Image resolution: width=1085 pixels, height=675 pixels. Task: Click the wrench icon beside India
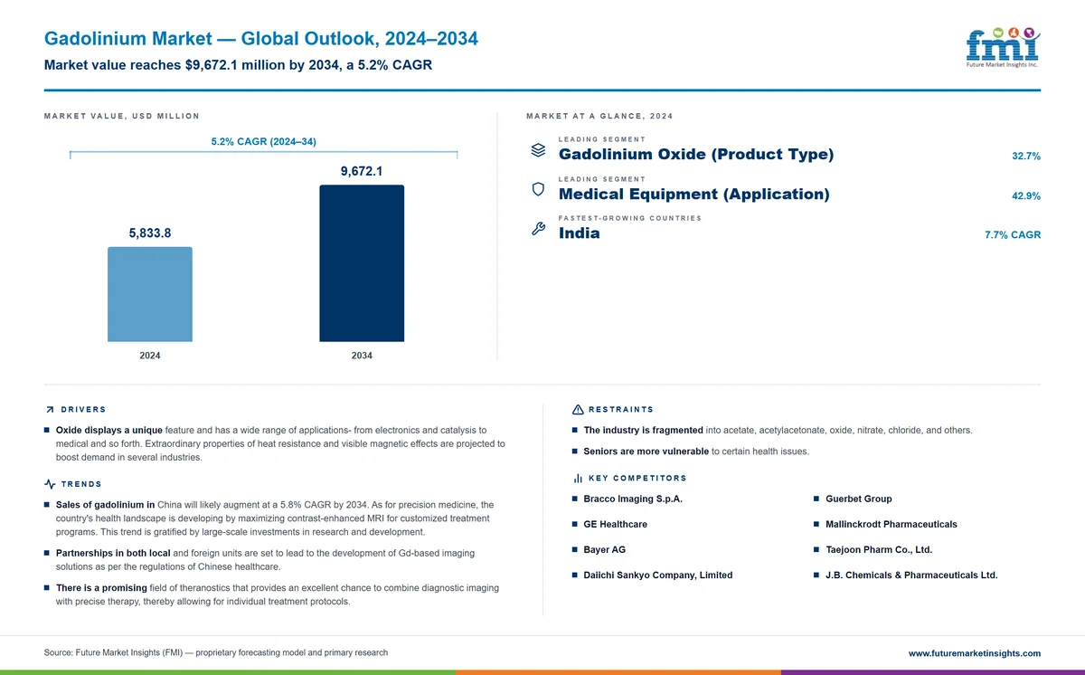pyautogui.click(x=538, y=229)
